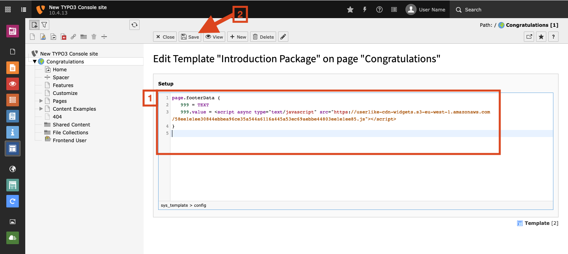568x254 pixels.
Task: Toggle the page tree filter
Action: pos(44,25)
